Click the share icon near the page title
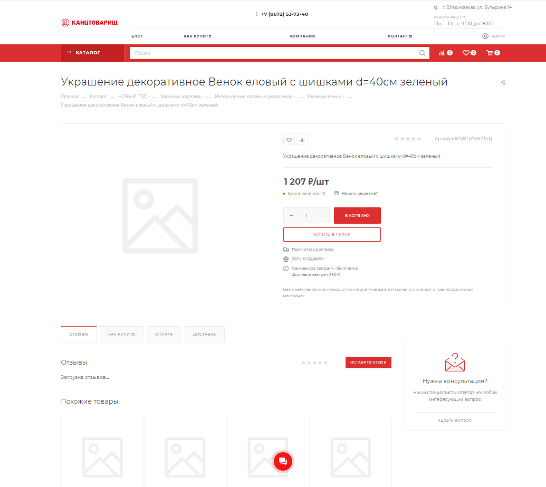The height and width of the screenshot is (487, 546). (x=502, y=82)
